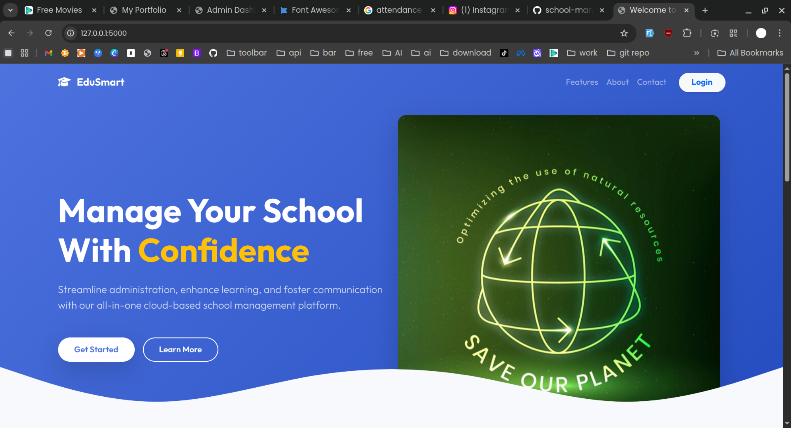The image size is (791, 428).
Task: Open the browser extensions puzzle icon
Action: tap(687, 33)
